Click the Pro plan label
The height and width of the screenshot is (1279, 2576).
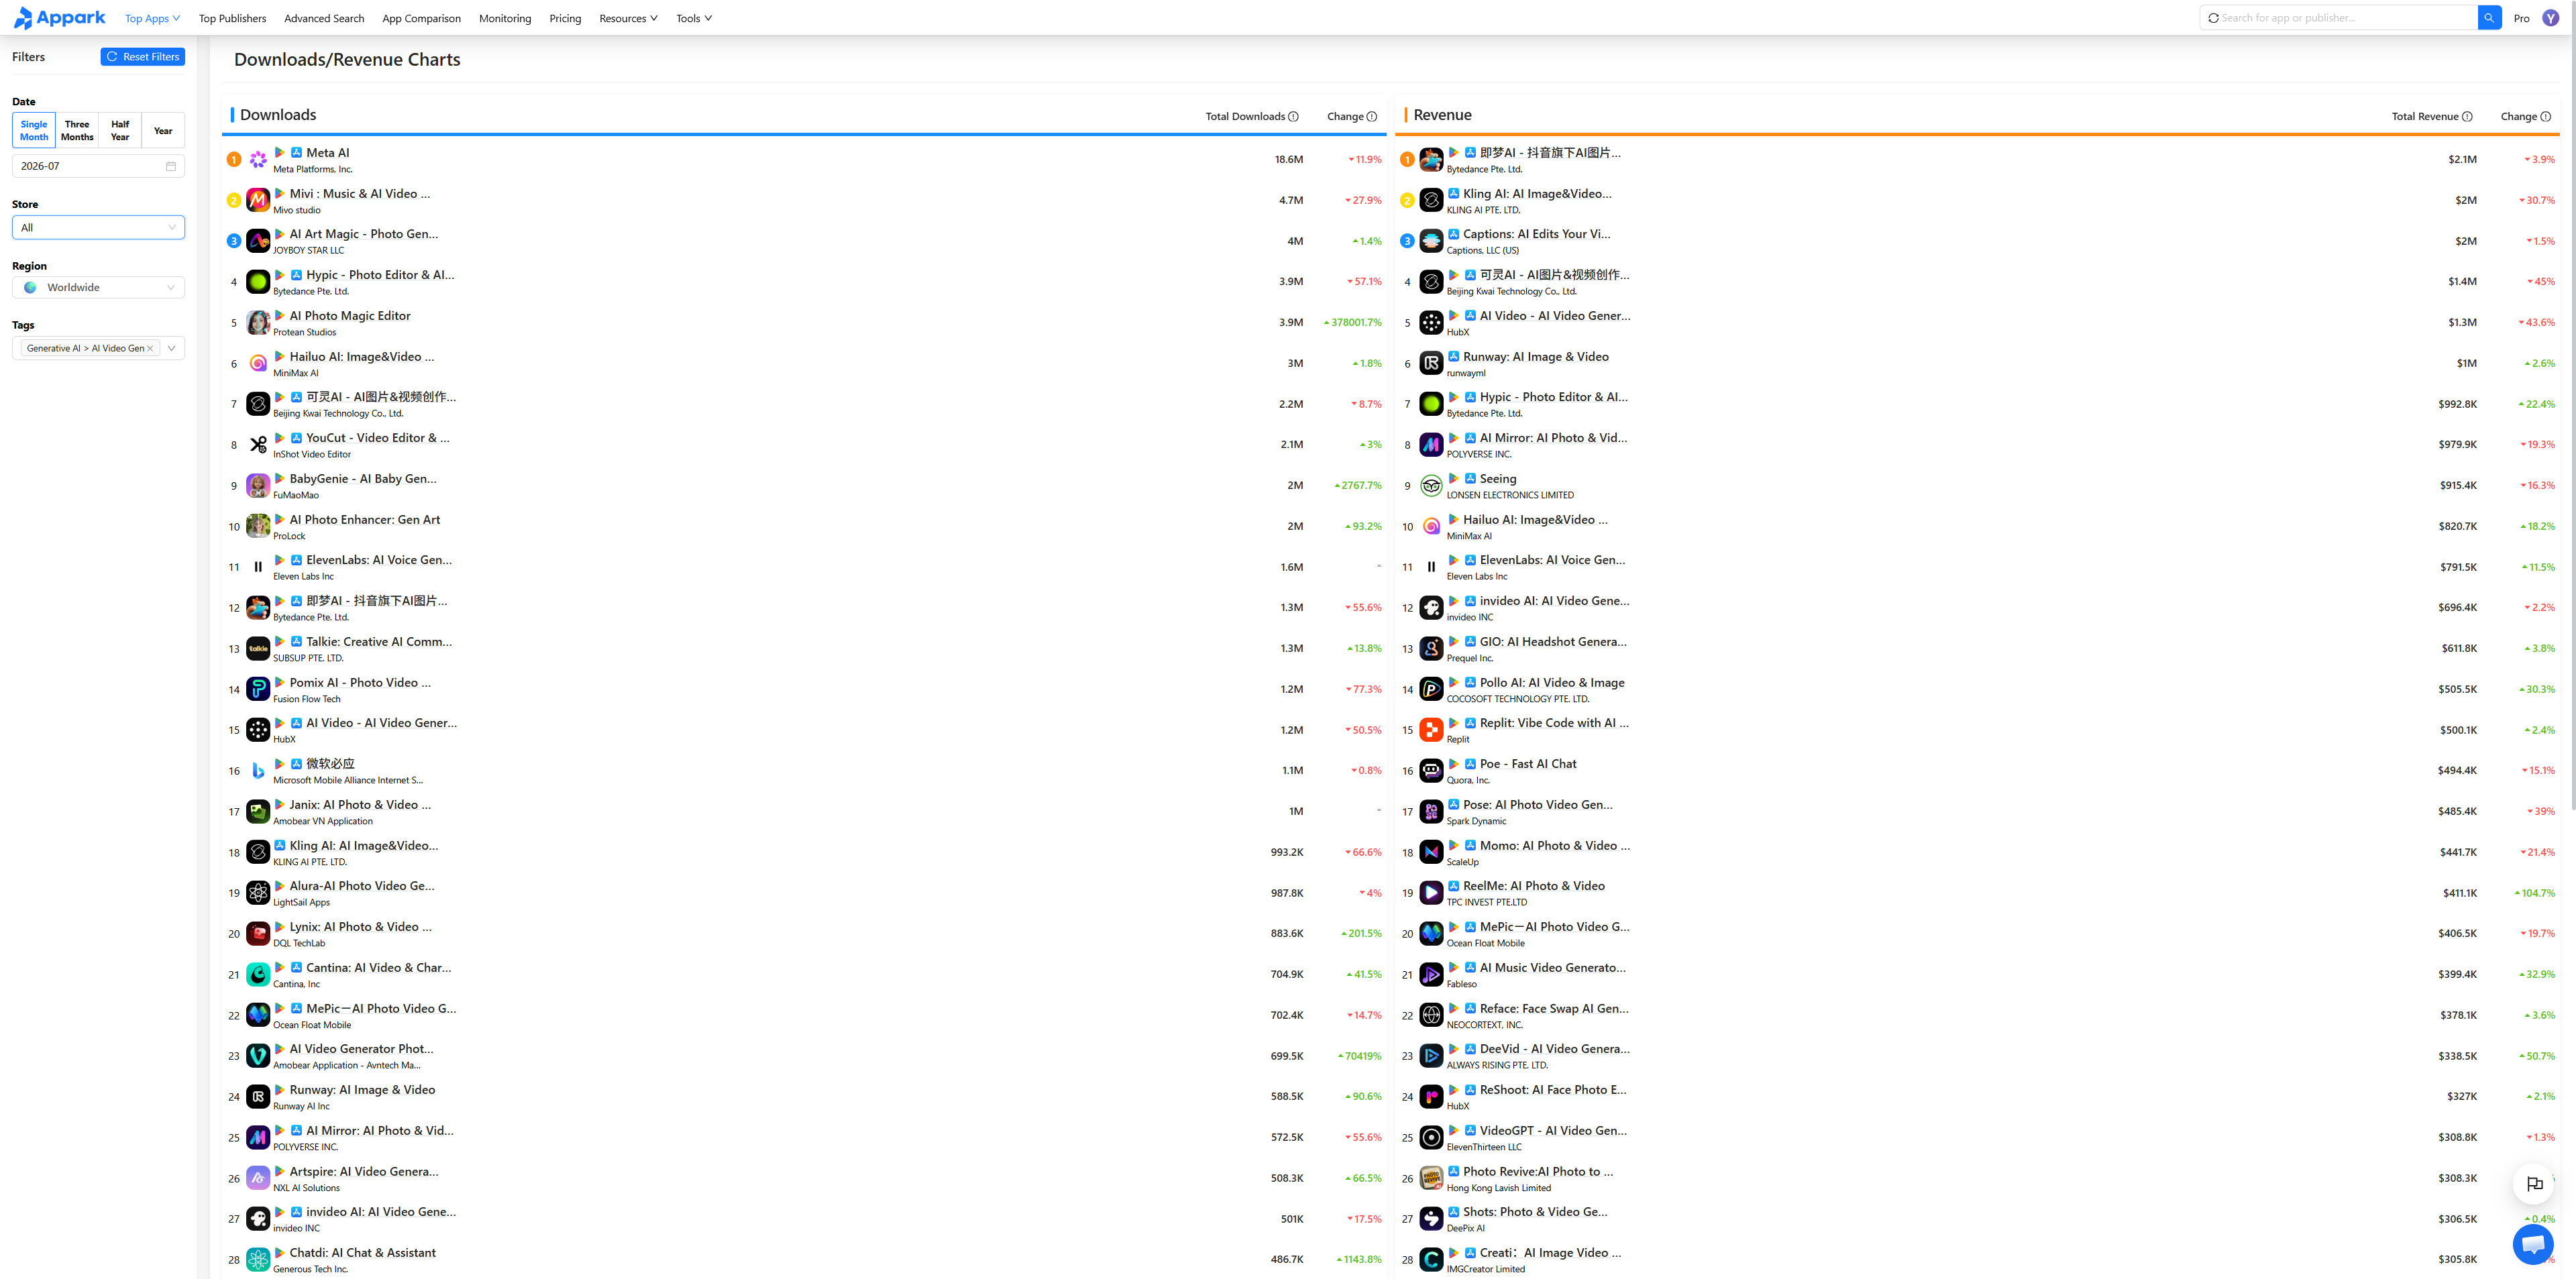(2522, 18)
